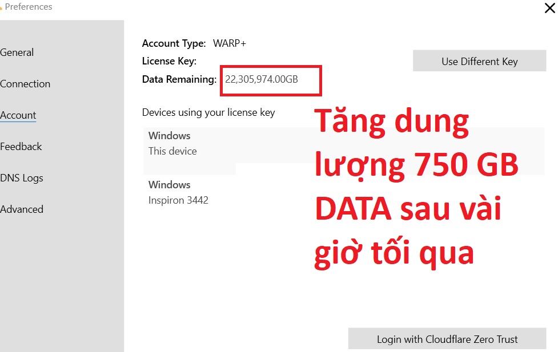Click the Account Type label
558x352 pixels.
pos(174,43)
